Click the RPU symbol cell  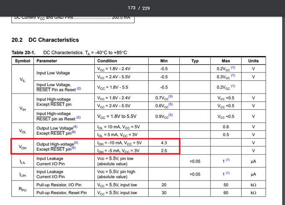click(22, 189)
